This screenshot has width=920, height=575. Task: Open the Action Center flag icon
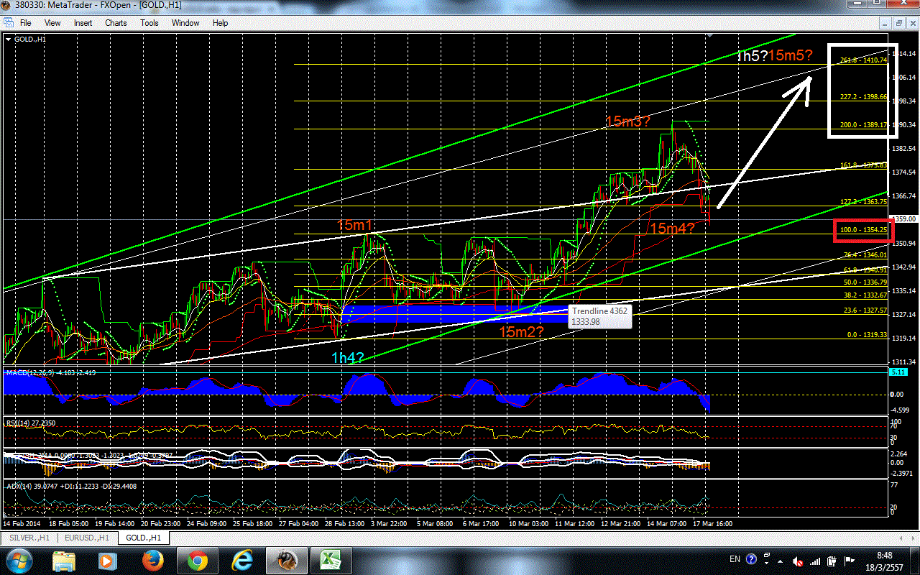pyautogui.click(x=850, y=560)
